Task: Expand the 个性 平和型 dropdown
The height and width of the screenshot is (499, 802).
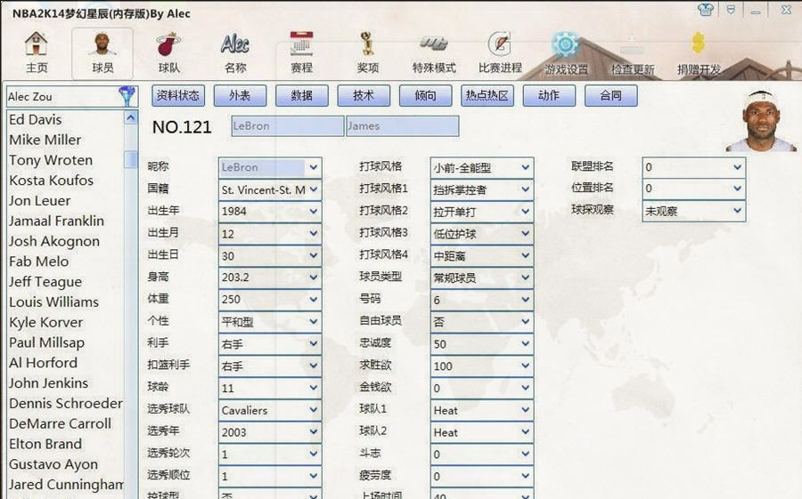Action: tap(314, 321)
